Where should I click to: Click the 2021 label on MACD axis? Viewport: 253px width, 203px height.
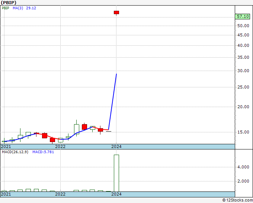[6, 194]
